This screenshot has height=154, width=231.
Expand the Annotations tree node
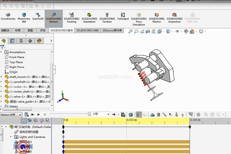point(2,52)
